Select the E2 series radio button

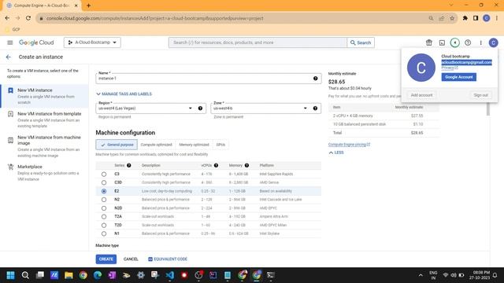[x=104, y=191]
